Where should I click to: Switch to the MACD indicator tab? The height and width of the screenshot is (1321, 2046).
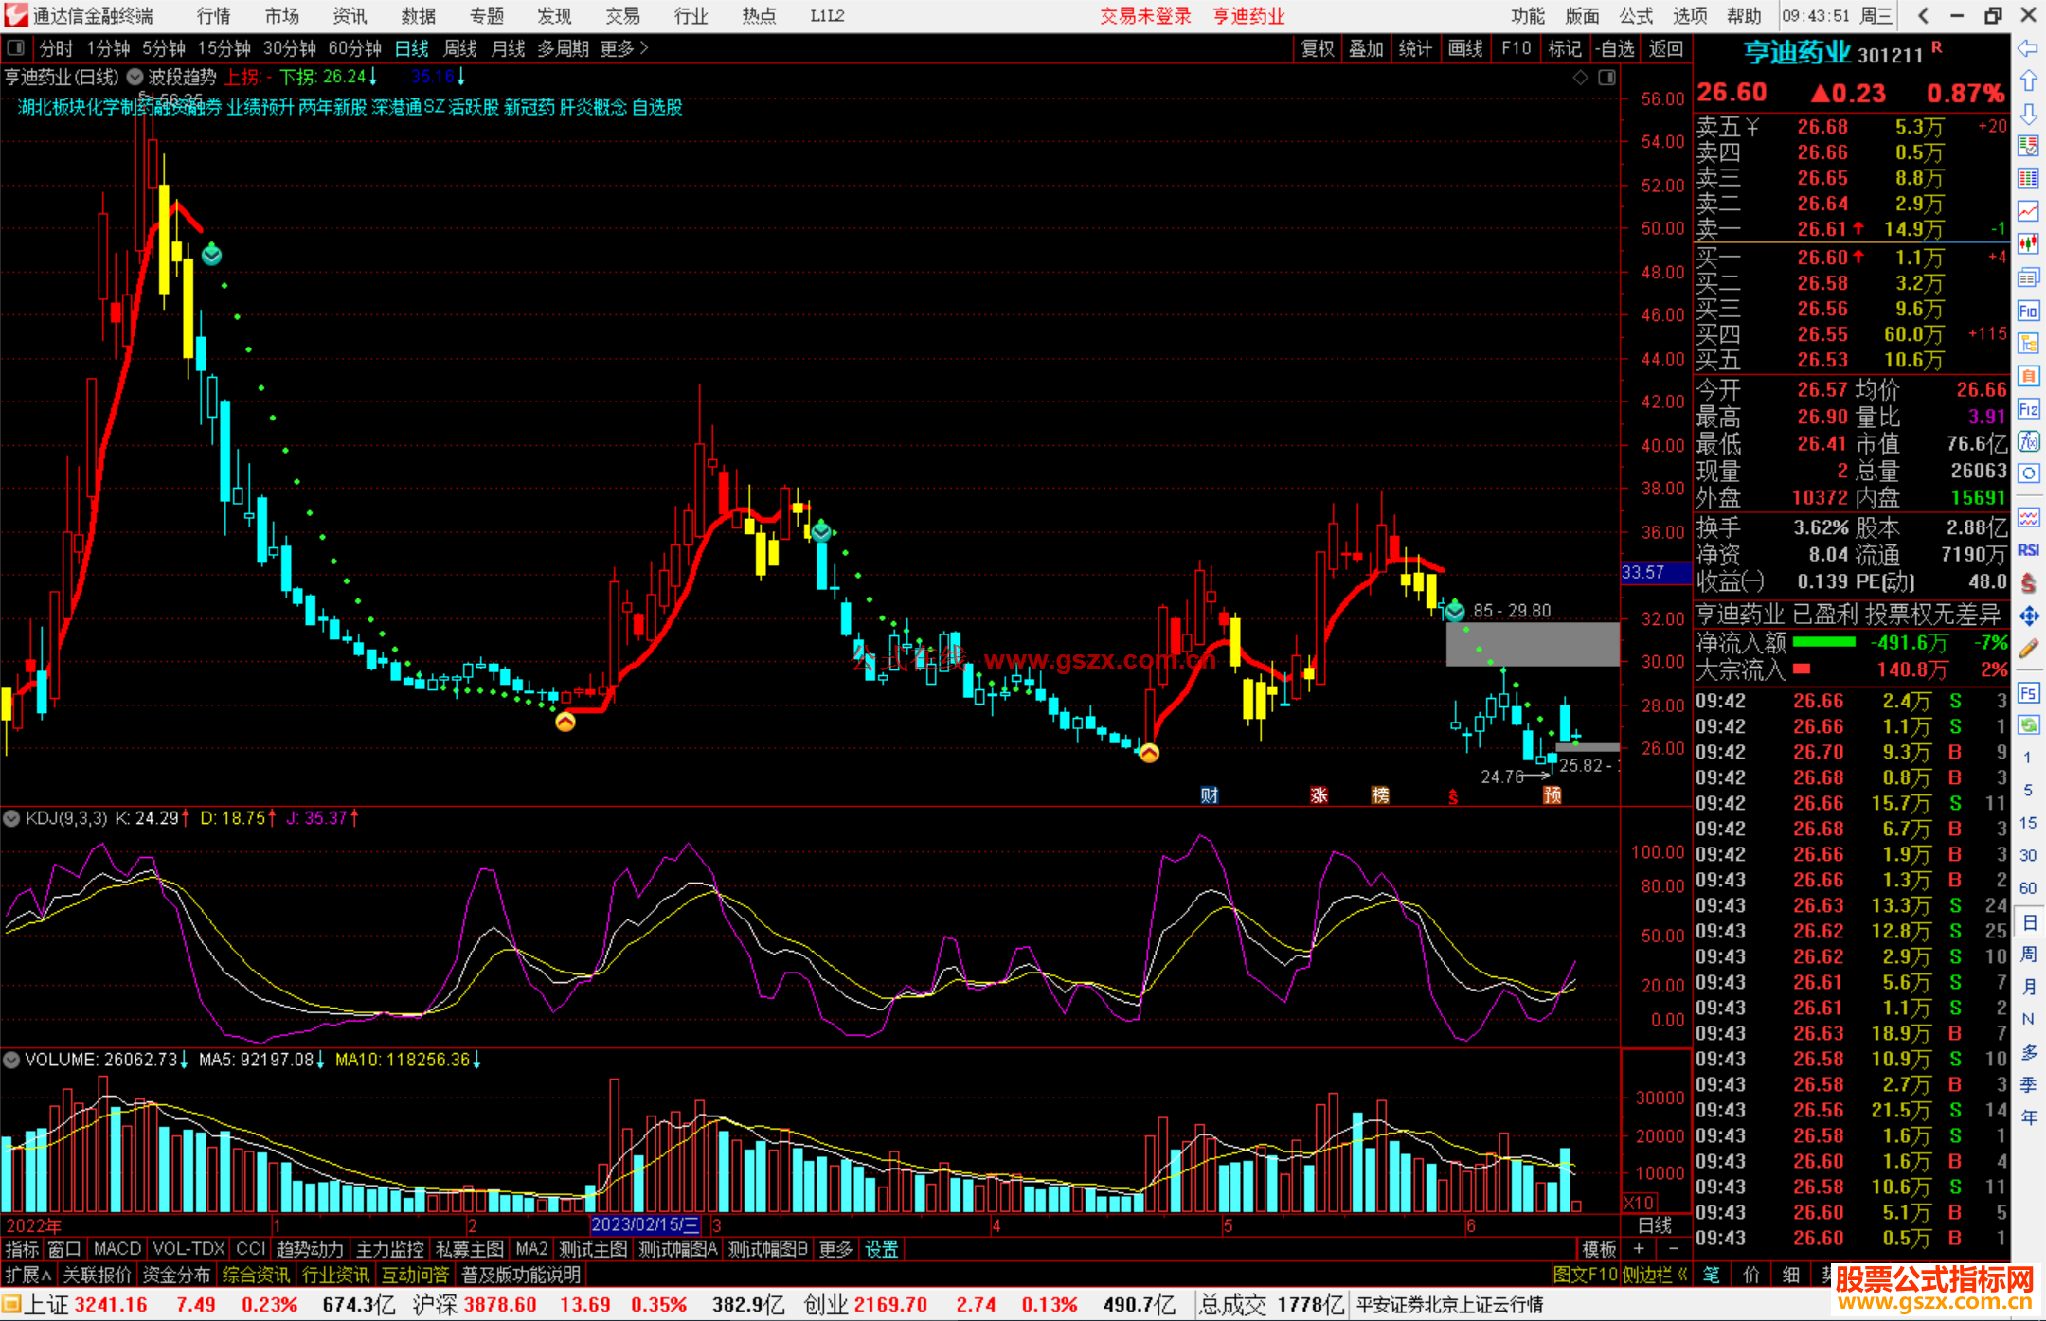point(117,1249)
